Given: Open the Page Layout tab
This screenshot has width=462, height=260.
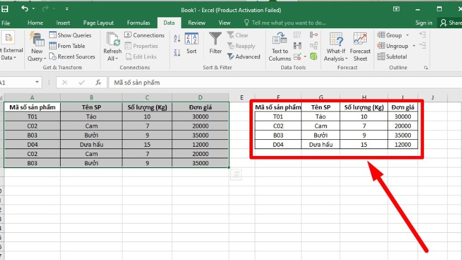Looking at the screenshot, I should 98,23.
